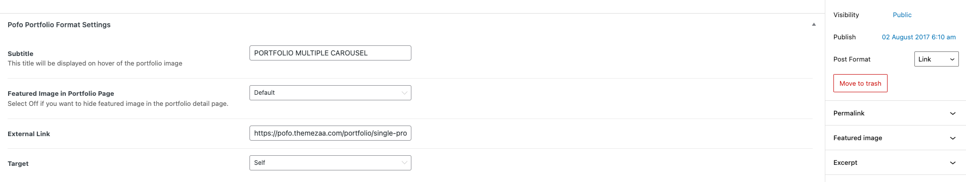
Task: Click the Move to trash button
Action: click(860, 83)
